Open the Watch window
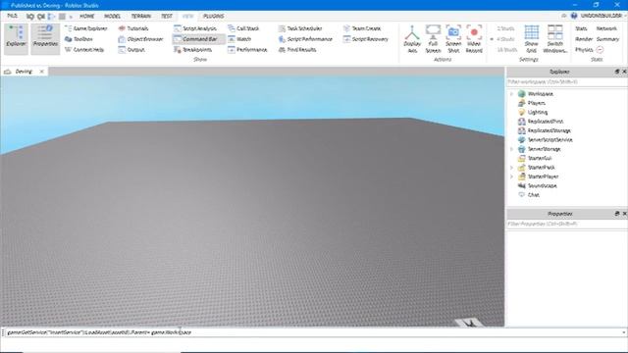This screenshot has height=353, width=628. click(x=239, y=39)
